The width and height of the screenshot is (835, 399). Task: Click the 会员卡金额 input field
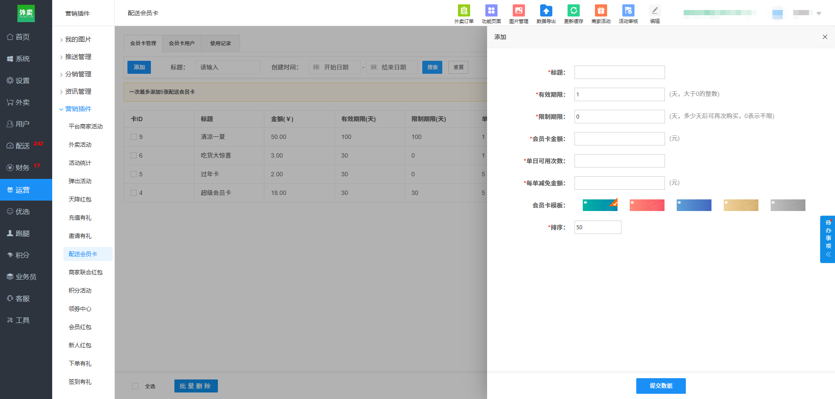click(620, 138)
